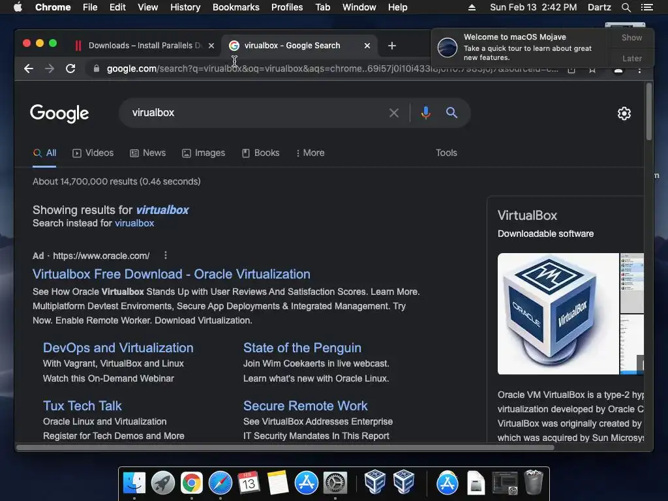
Task: Click Later on the Mojave notification
Action: [x=631, y=58]
